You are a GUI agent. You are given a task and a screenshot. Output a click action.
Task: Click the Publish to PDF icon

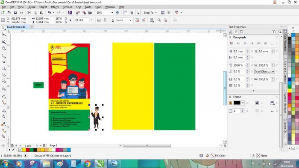point(90,12)
